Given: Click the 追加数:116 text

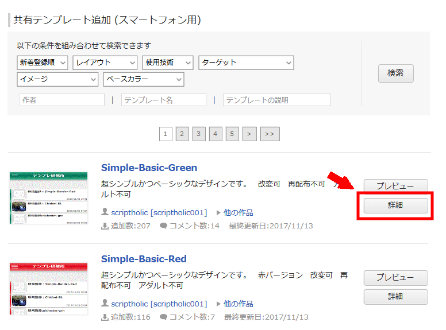Looking at the screenshot, I should pos(130,317).
